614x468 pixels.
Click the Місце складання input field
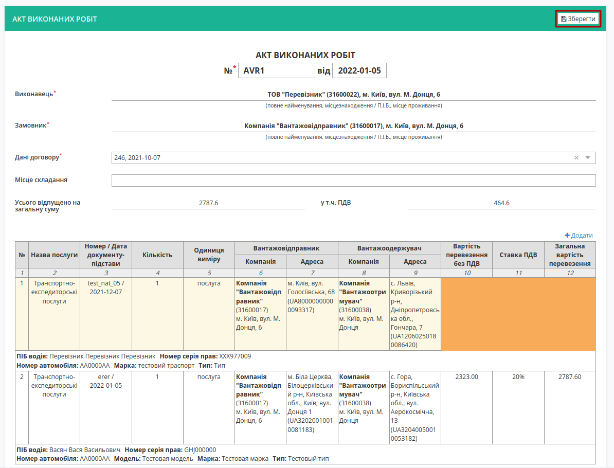coord(354,181)
